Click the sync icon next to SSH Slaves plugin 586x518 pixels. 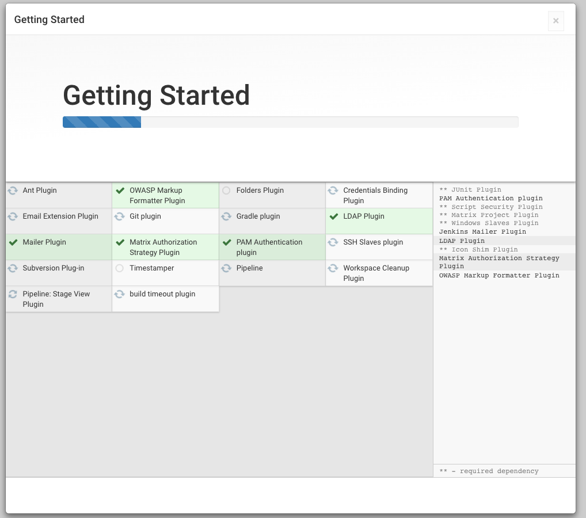333,242
